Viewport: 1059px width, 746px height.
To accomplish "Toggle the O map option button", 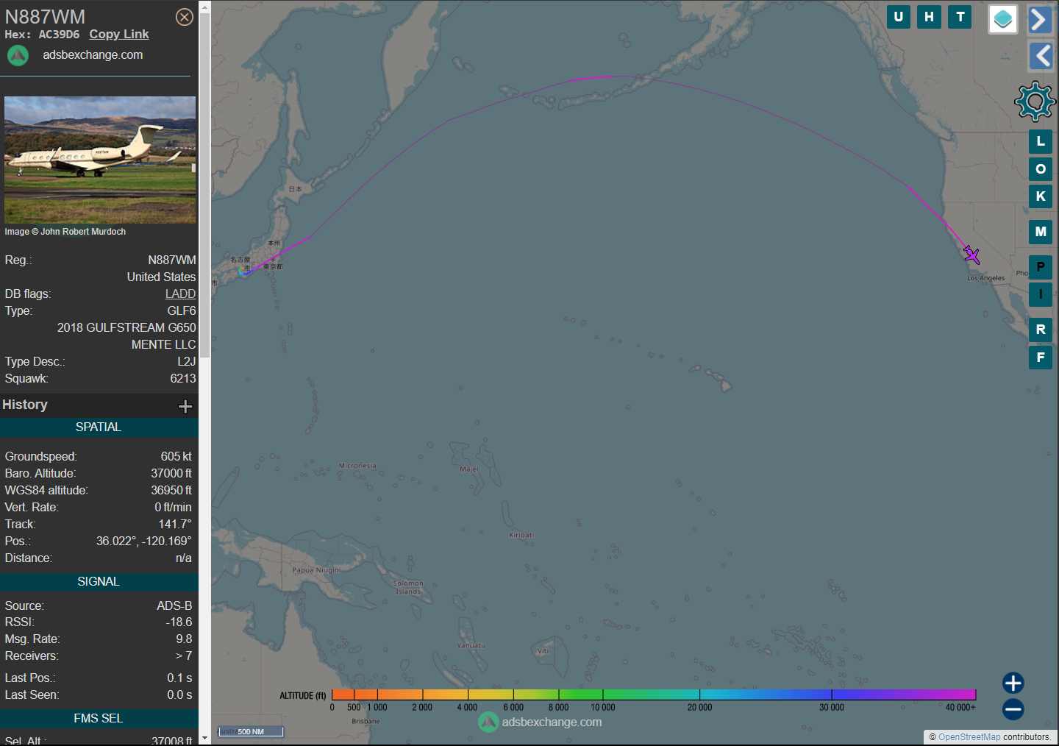I will [x=1041, y=169].
